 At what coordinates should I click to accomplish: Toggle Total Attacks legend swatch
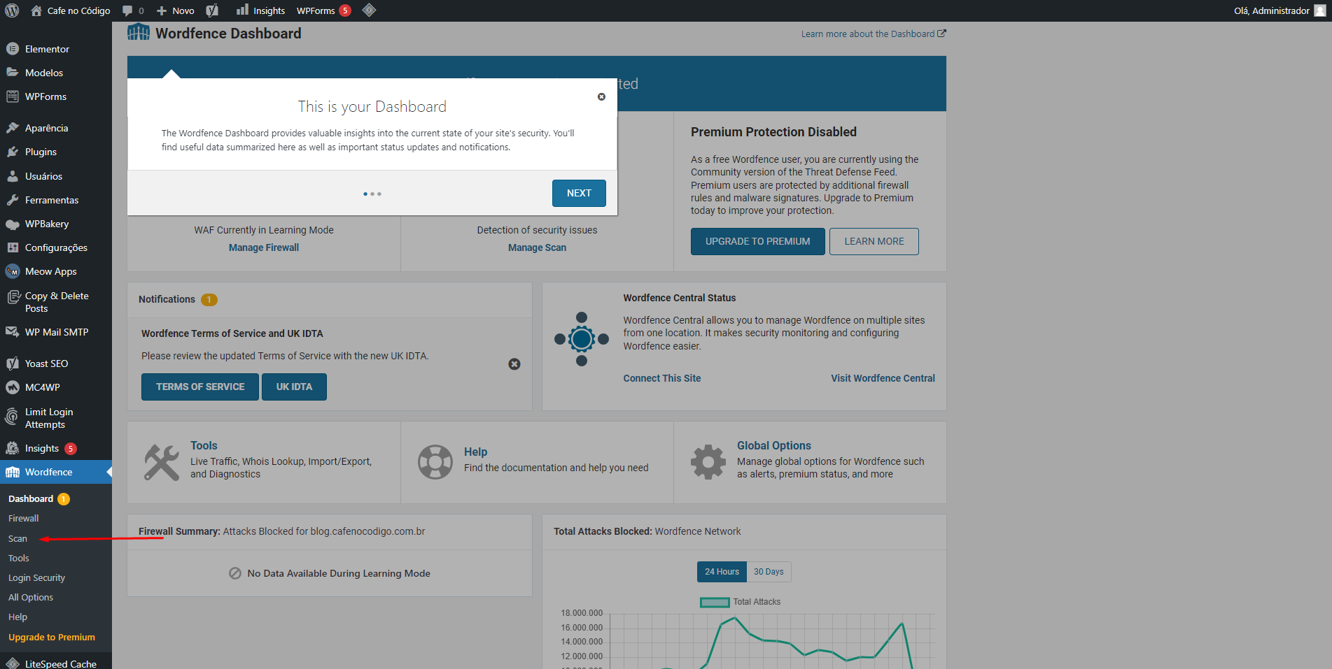715,602
